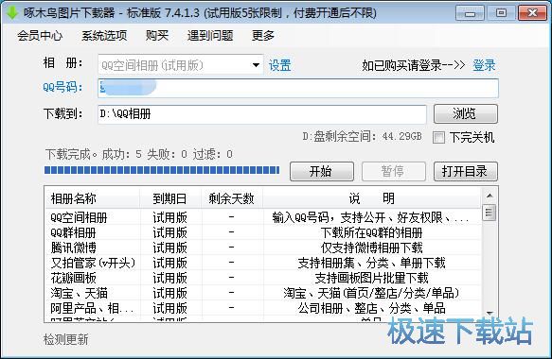Click the green download arrow app icon

coord(12,13)
